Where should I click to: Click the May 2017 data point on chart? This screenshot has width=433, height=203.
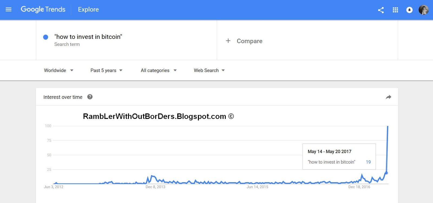click(x=386, y=173)
